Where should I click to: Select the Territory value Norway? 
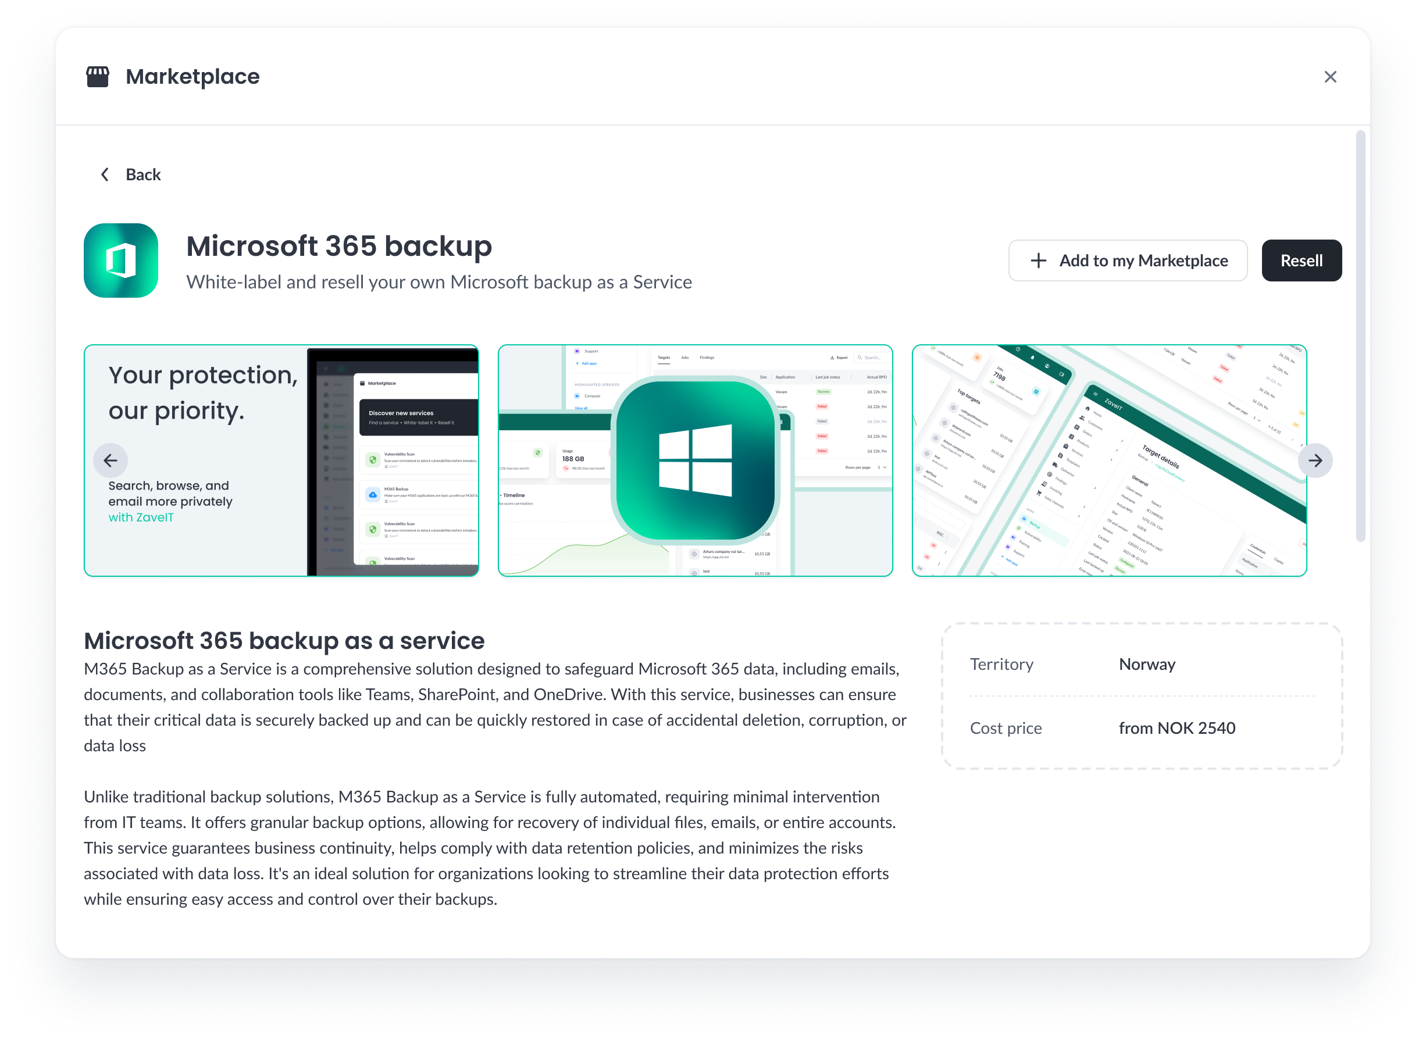click(1147, 664)
